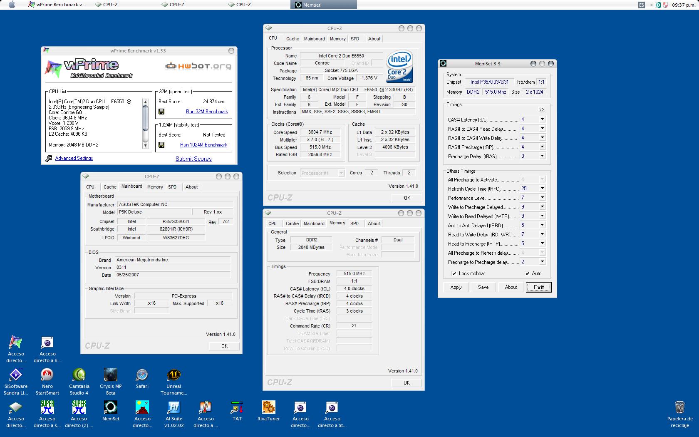
Task: Expand the RAS# to CAS# Read Delay dropdown
Action: coord(542,129)
